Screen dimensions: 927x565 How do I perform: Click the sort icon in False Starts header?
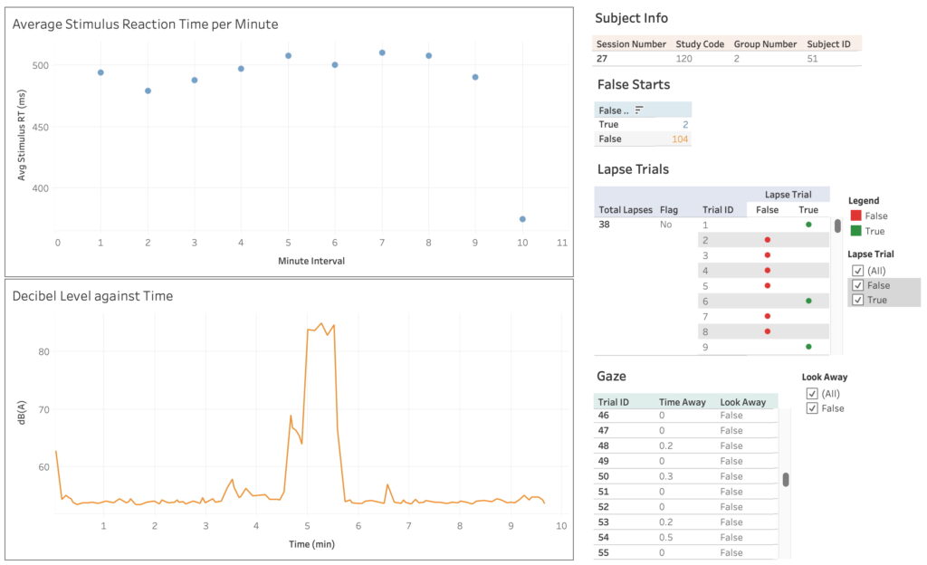tap(639, 110)
